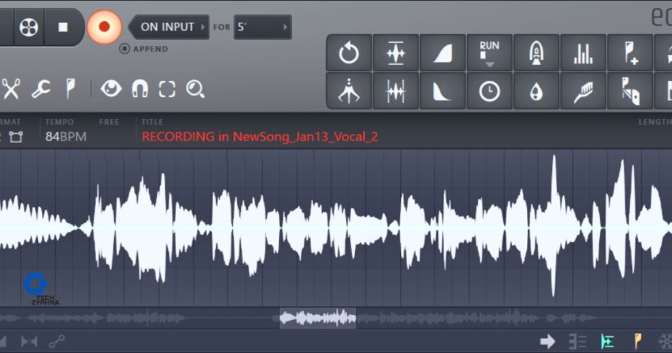The height and width of the screenshot is (353, 672).
Task: Click the highlighted section in the overview strip
Action: click(x=318, y=318)
